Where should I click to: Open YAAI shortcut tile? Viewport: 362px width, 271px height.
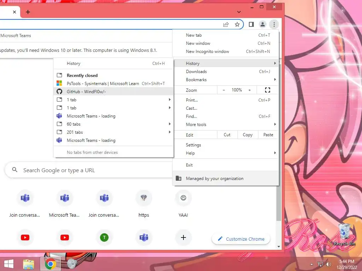183,204
